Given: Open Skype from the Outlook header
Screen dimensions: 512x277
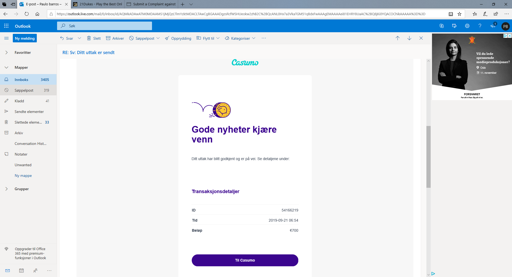Looking at the screenshot, I should [442, 26].
